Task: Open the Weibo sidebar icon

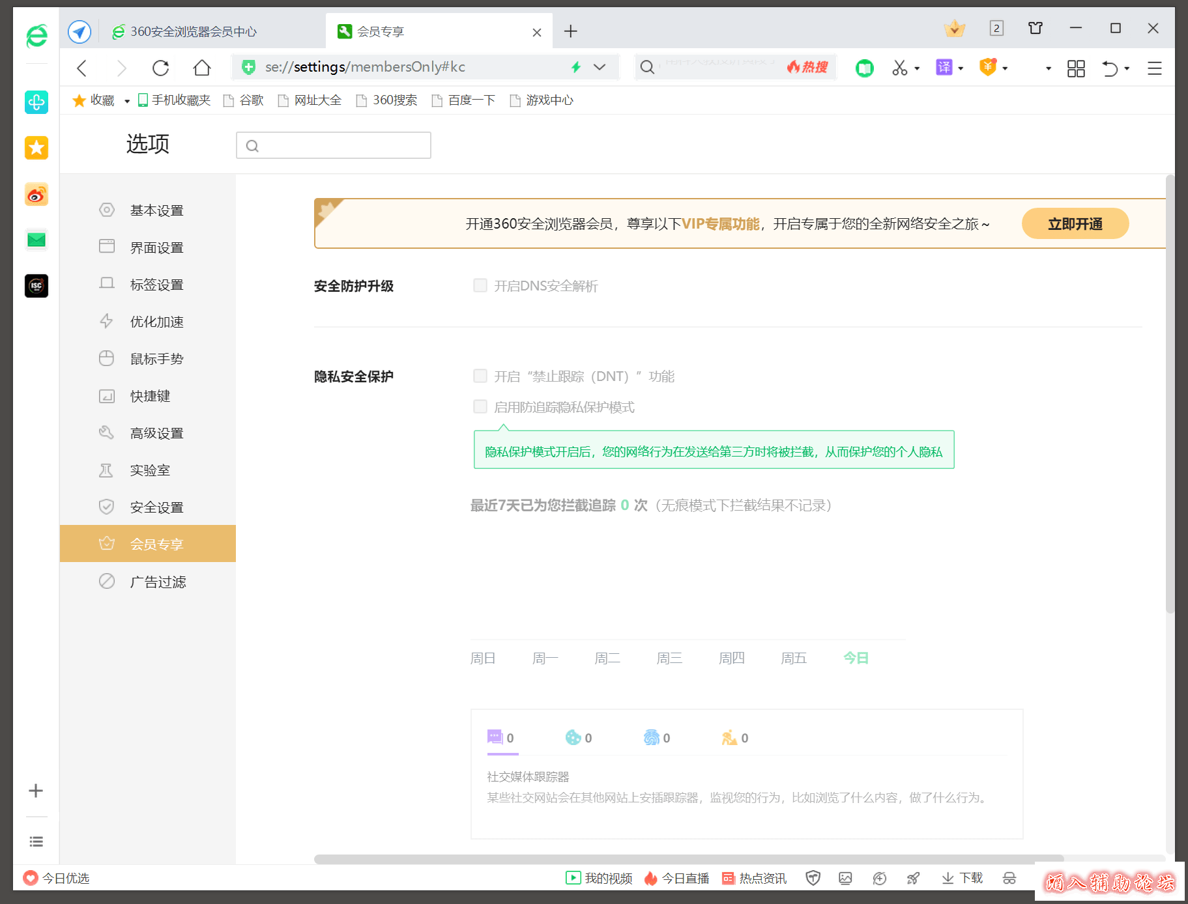Action: [36, 194]
